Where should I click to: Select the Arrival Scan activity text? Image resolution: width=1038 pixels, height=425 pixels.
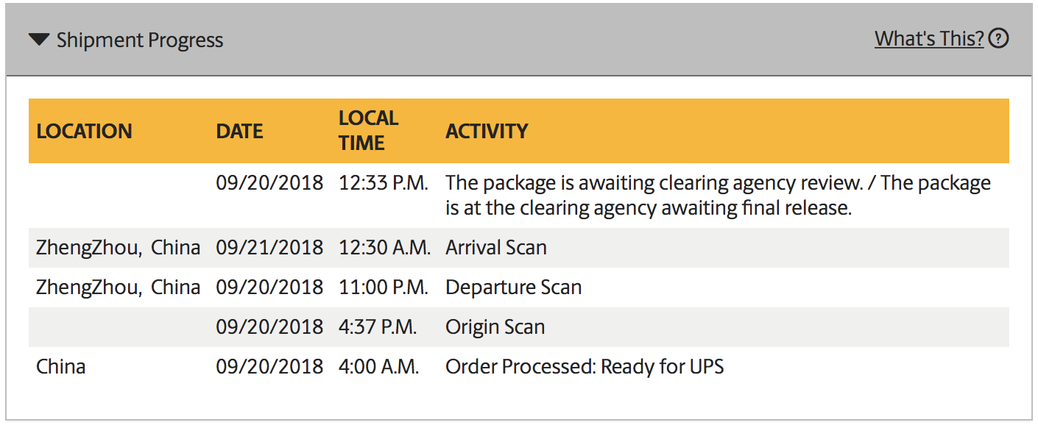click(x=496, y=248)
